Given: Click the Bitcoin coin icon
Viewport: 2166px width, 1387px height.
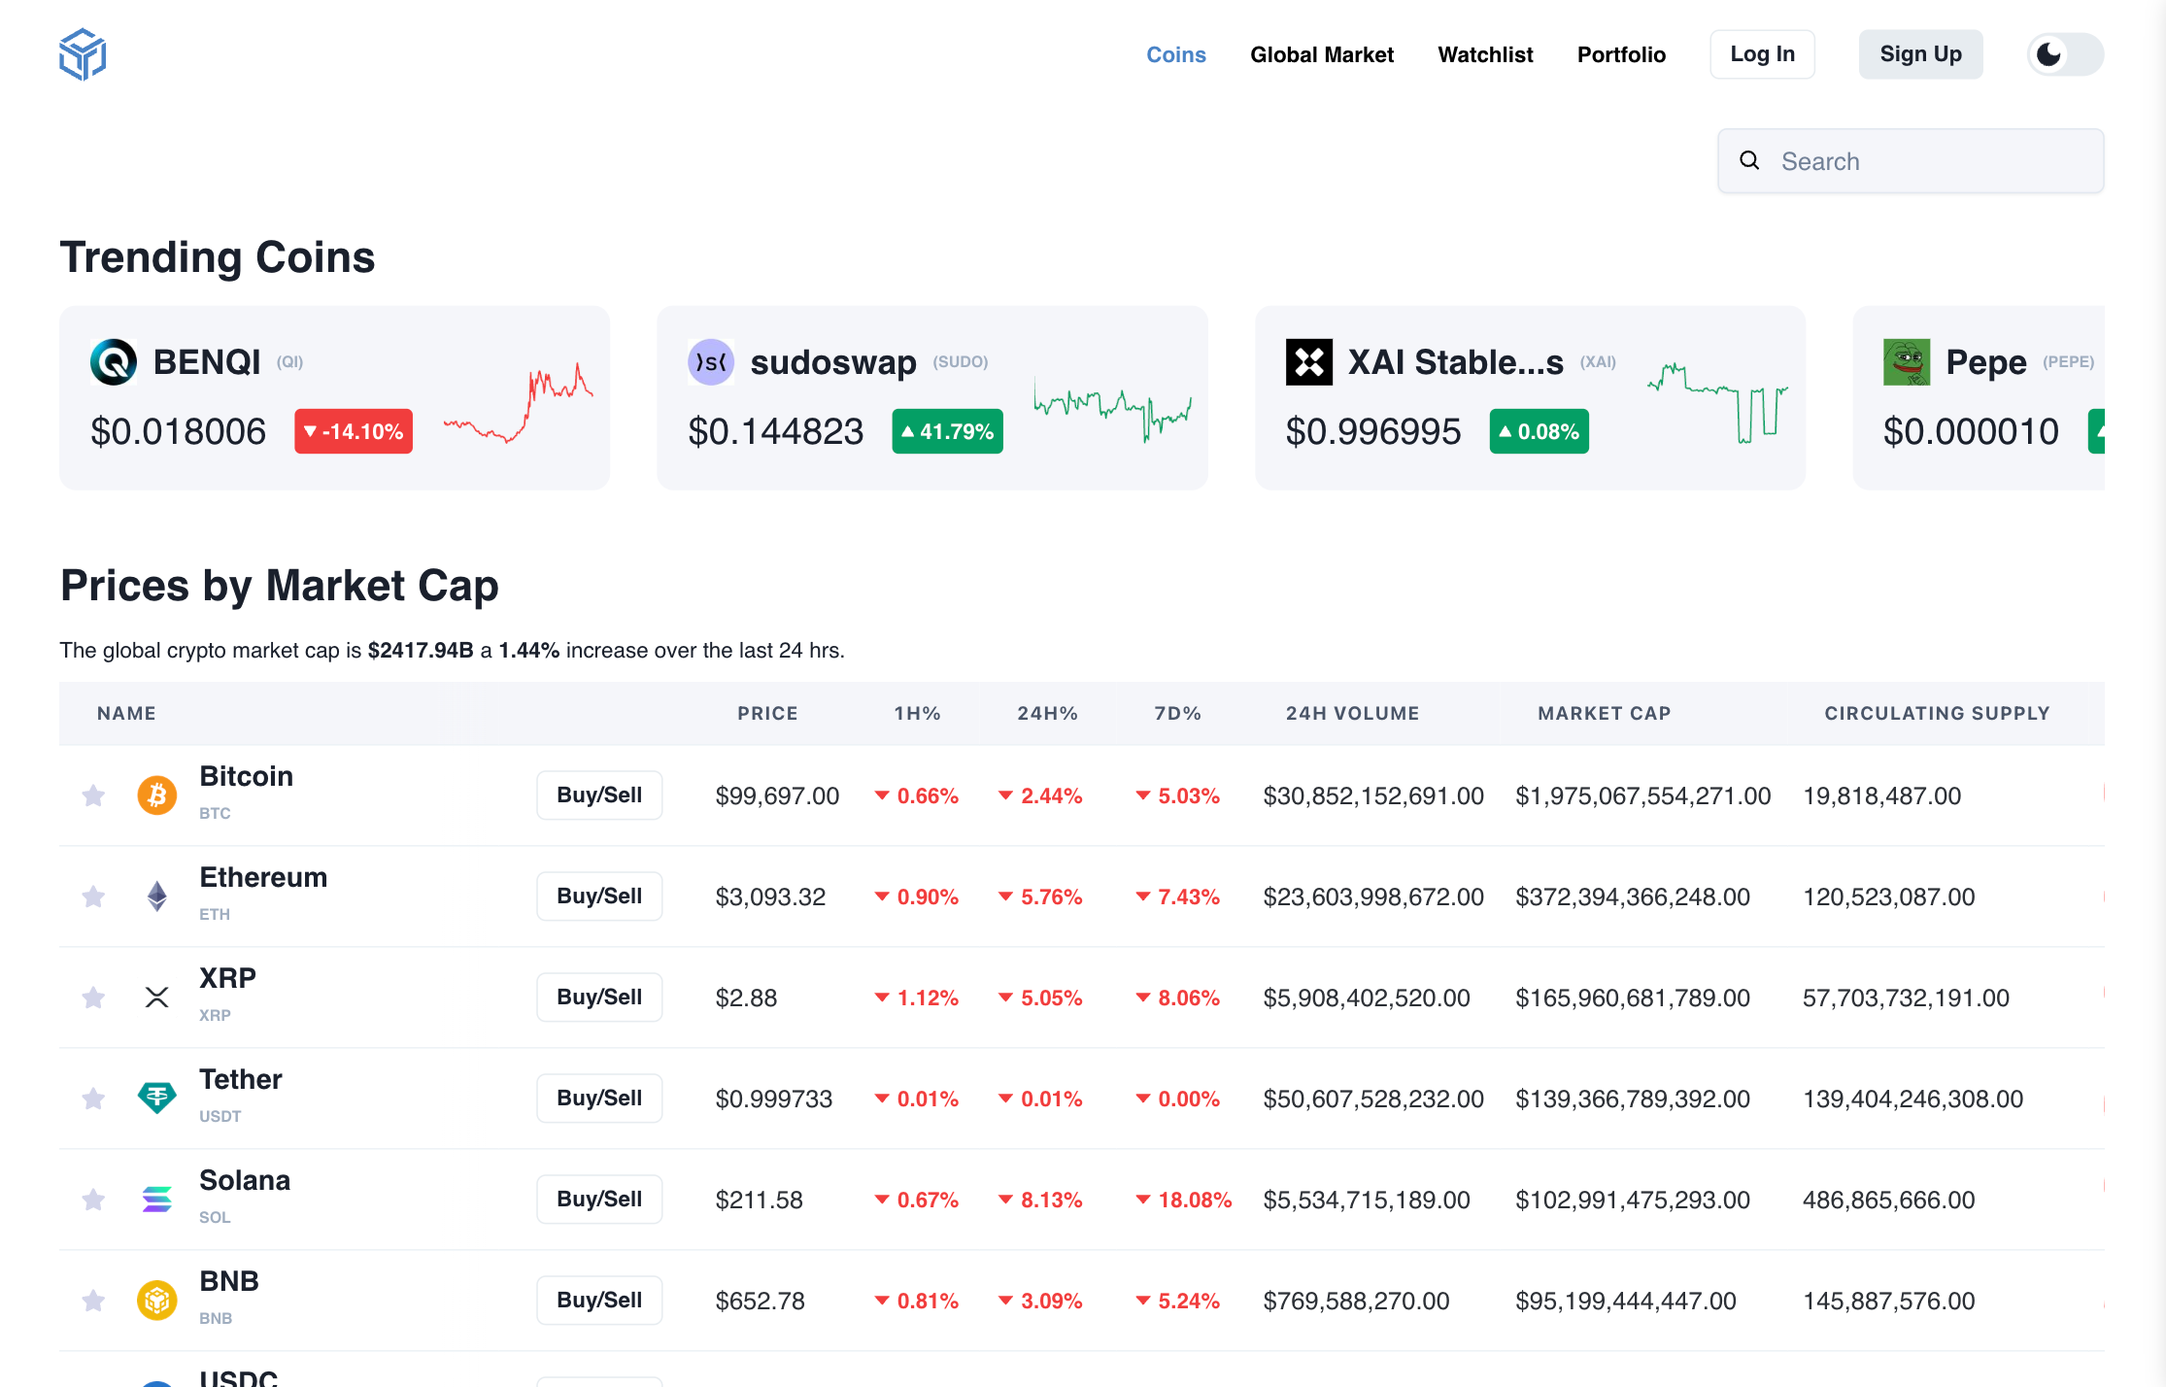Looking at the screenshot, I should pyautogui.click(x=156, y=795).
